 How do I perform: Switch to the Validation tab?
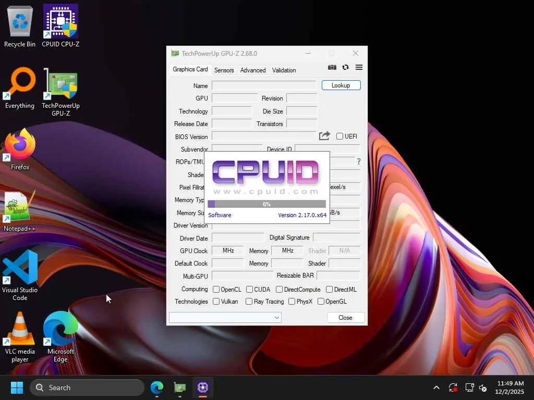tap(284, 70)
